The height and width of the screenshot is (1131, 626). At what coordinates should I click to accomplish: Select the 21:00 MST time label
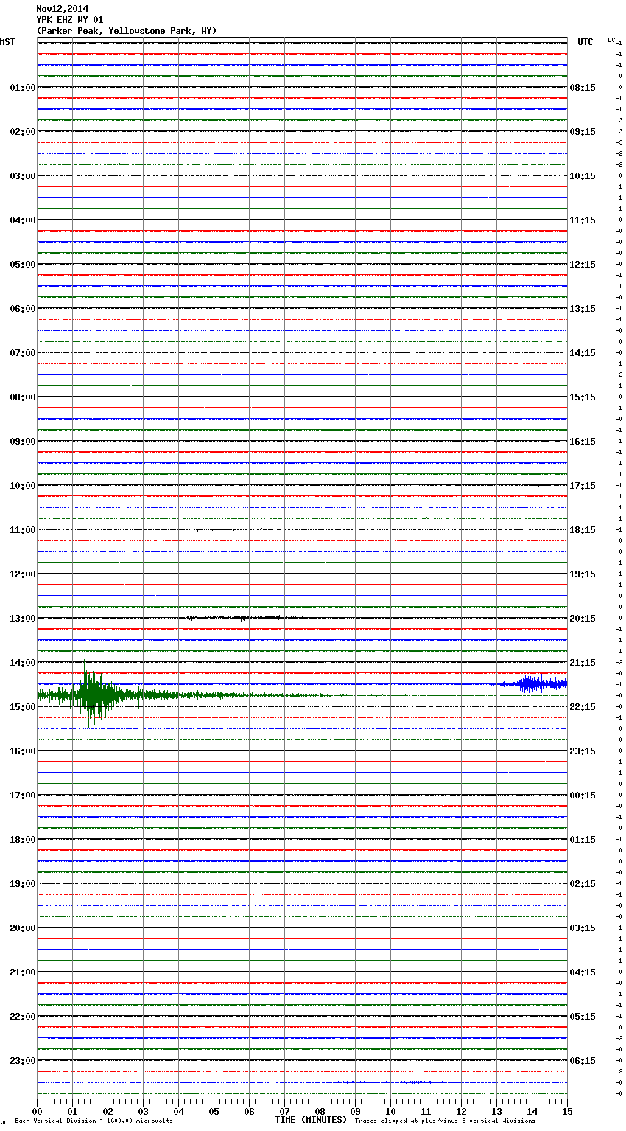[x=22, y=972]
